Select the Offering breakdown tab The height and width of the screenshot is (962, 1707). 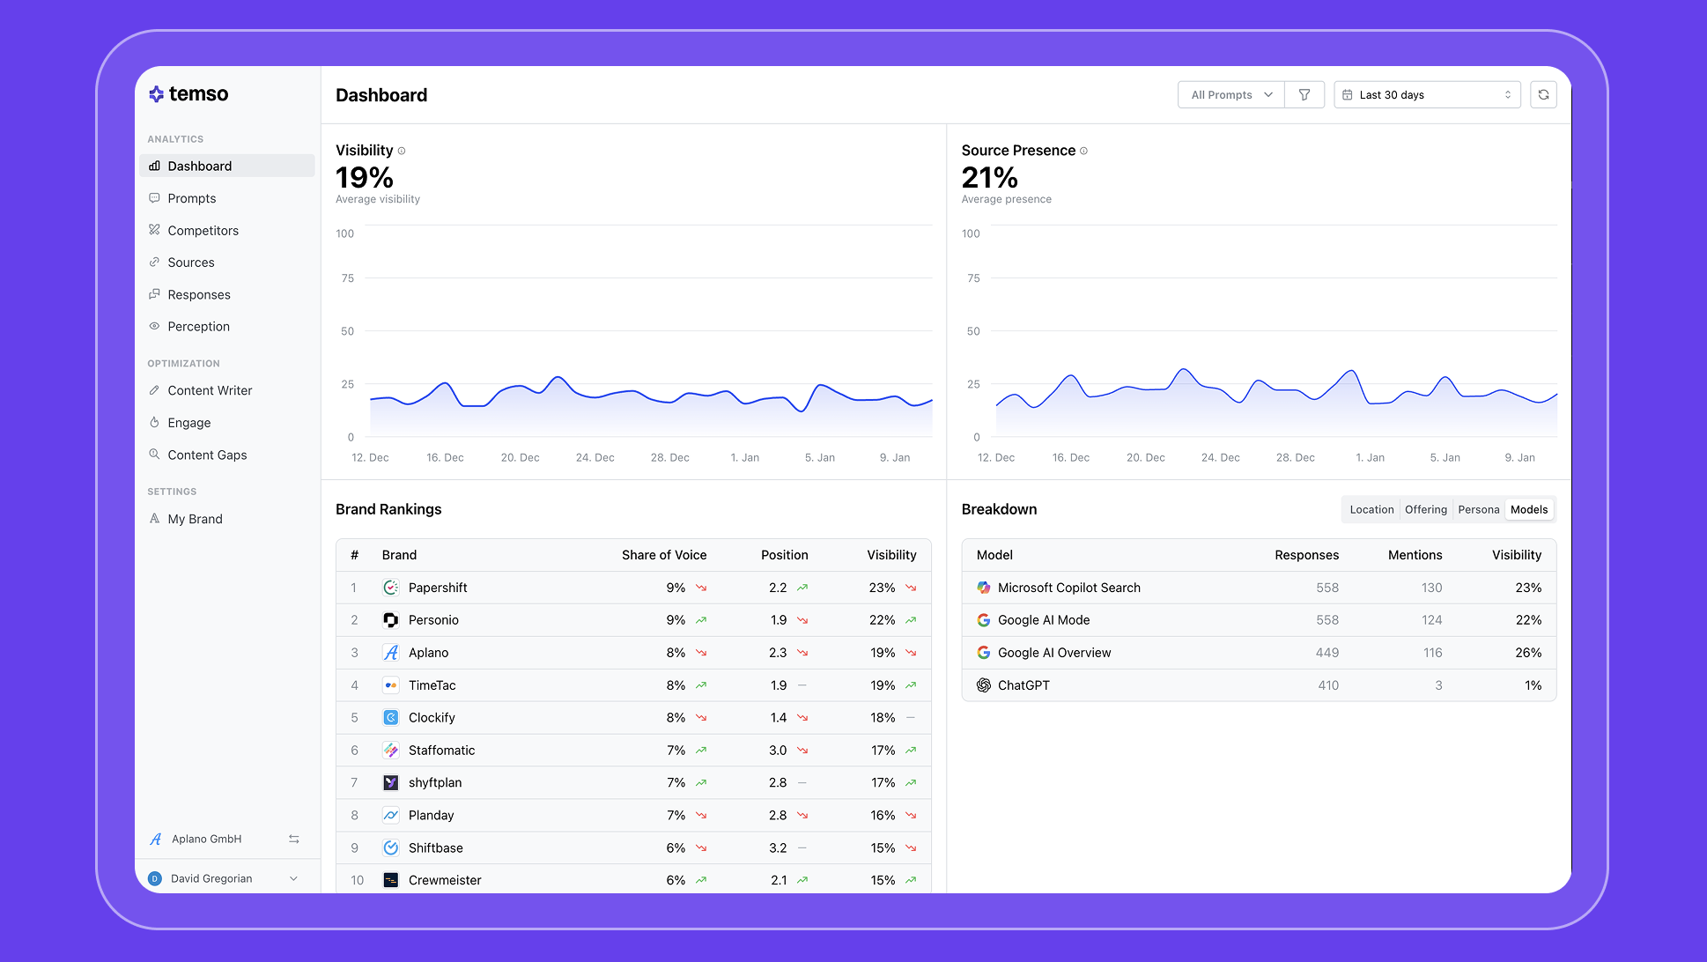point(1425,510)
